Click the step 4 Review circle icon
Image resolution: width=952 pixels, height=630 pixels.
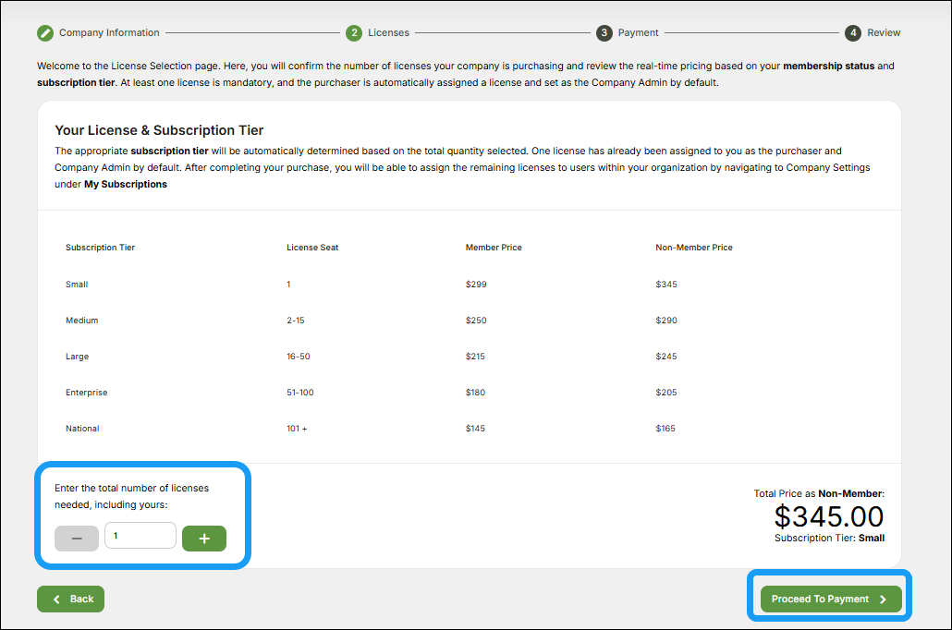point(852,32)
